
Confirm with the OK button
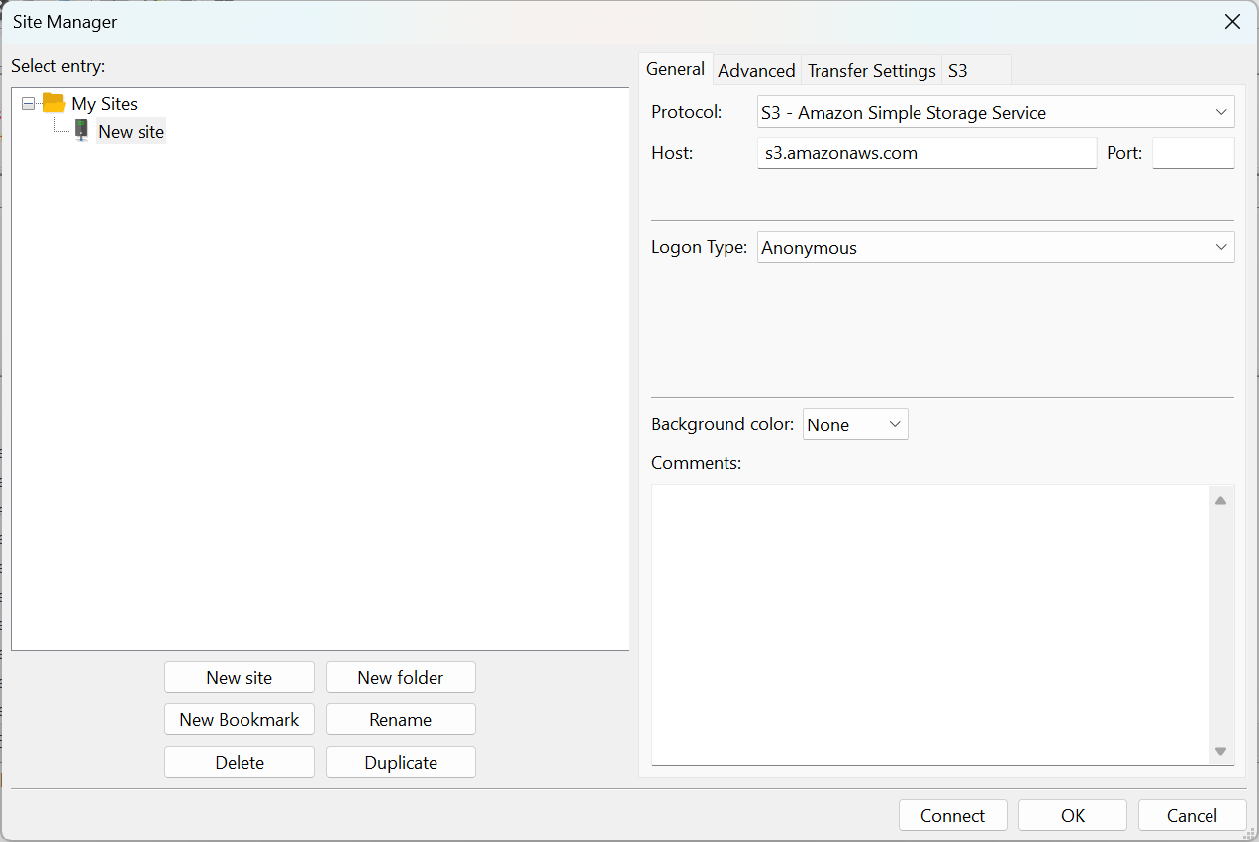[1073, 815]
